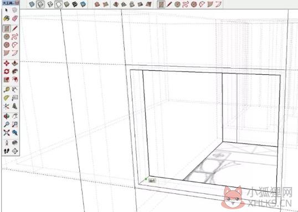
Task: Select Circle tool in left tool set
Action: click(x=7, y=37)
